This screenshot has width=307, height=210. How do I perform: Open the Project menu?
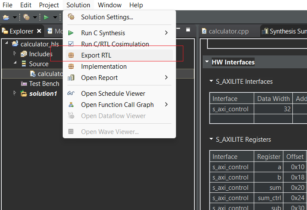(49, 5)
